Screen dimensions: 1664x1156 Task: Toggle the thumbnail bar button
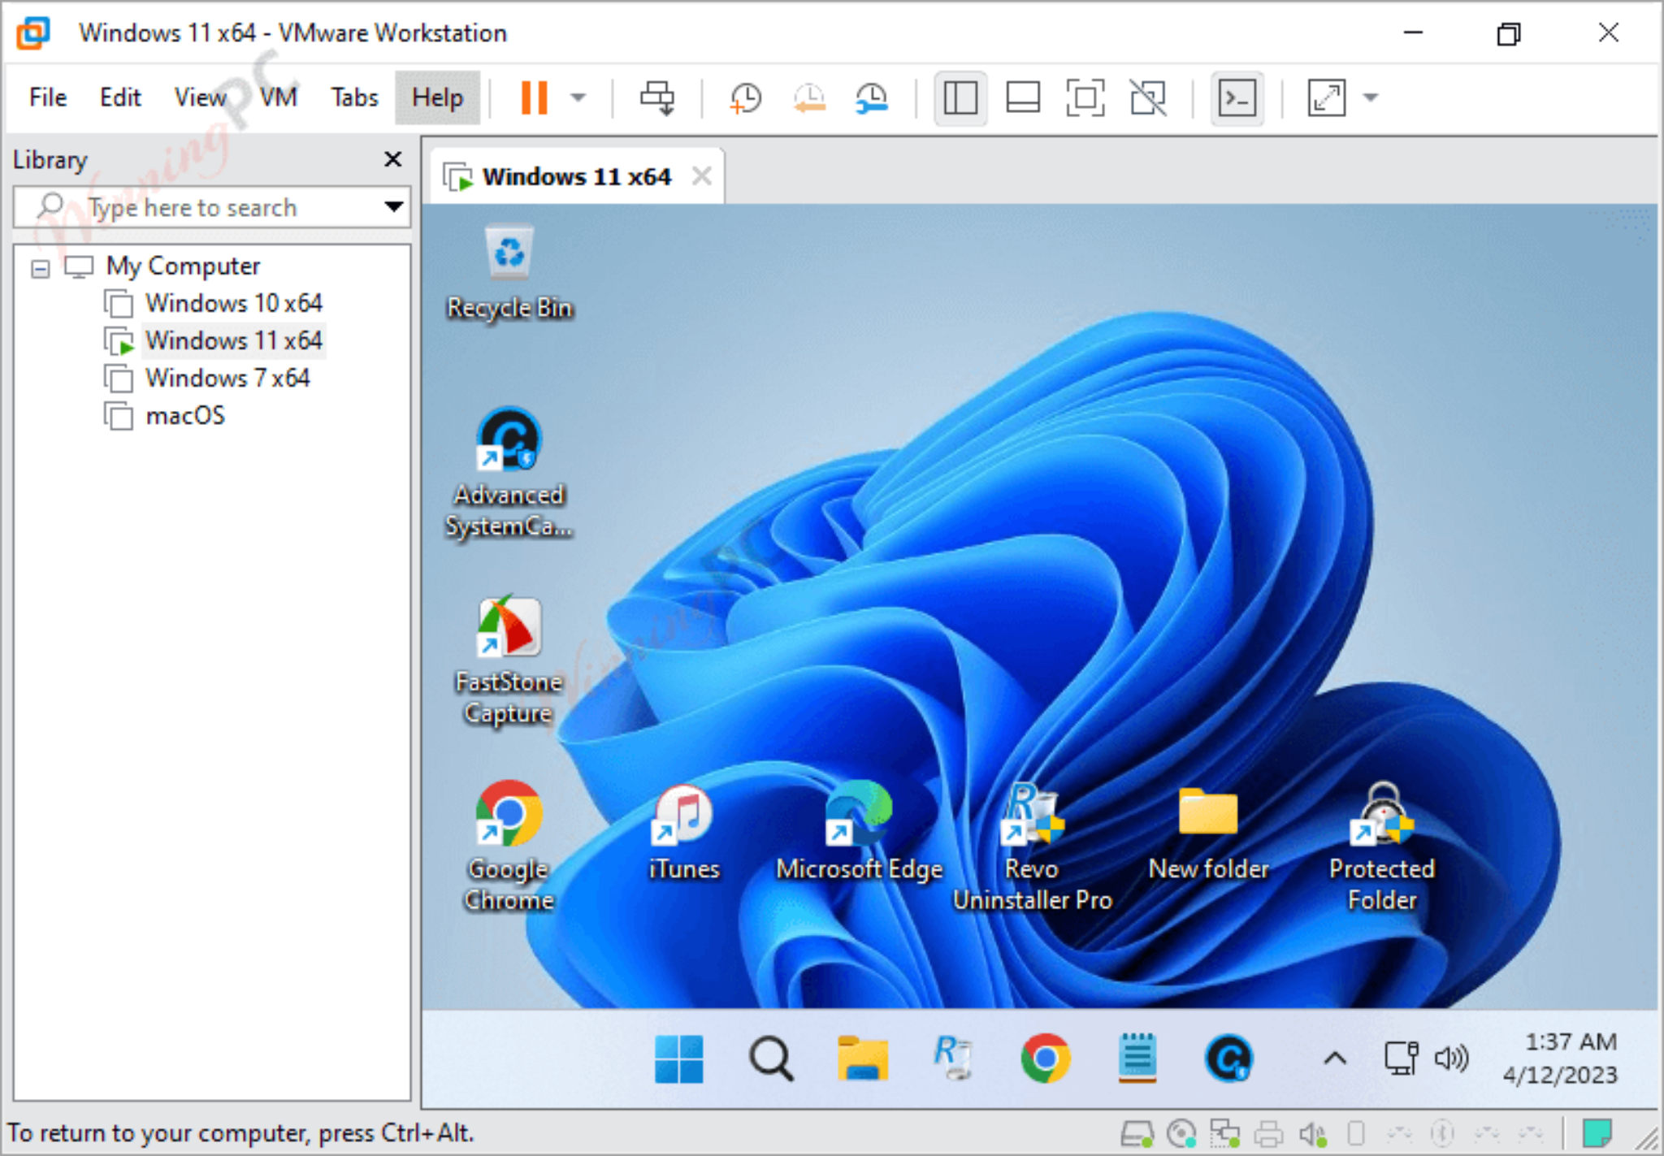1023,98
